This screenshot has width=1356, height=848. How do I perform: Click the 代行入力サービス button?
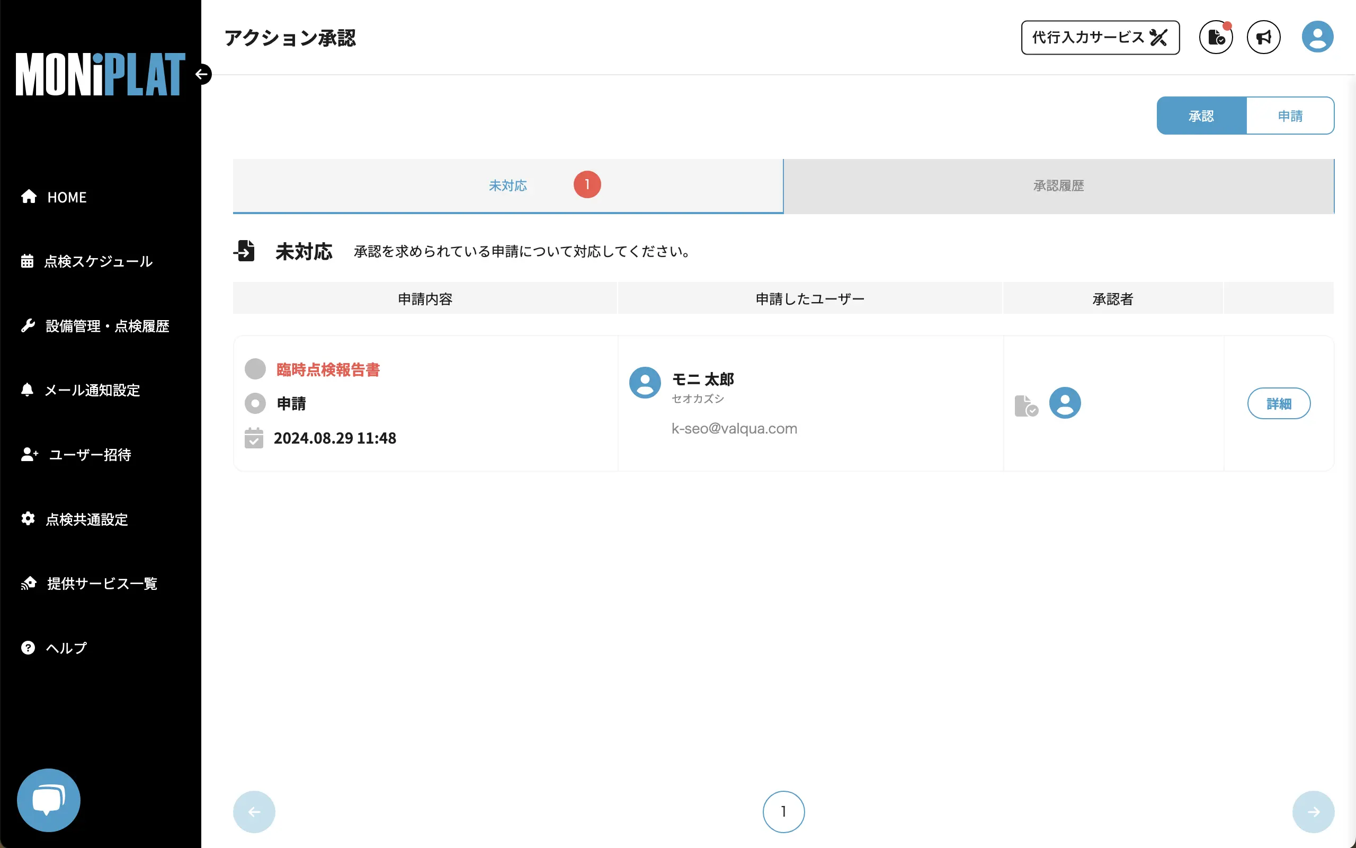click(1100, 37)
